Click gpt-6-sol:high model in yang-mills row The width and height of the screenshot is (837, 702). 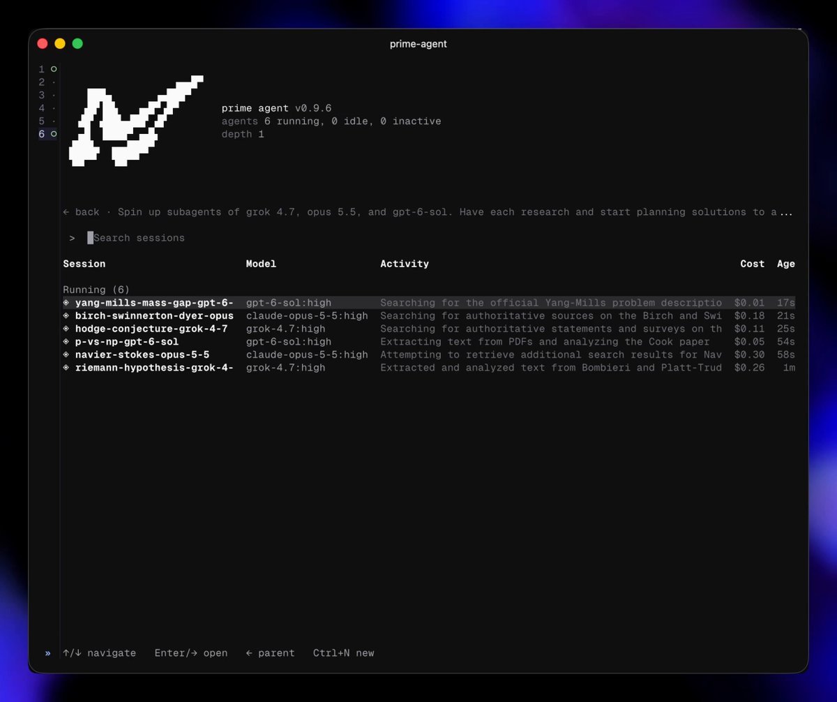pyautogui.click(x=289, y=303)
